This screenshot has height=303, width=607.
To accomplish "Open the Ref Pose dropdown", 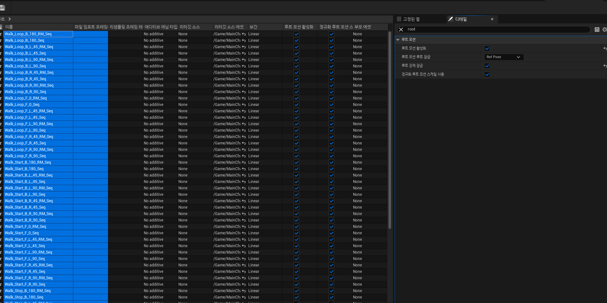I will coord(504,57).
